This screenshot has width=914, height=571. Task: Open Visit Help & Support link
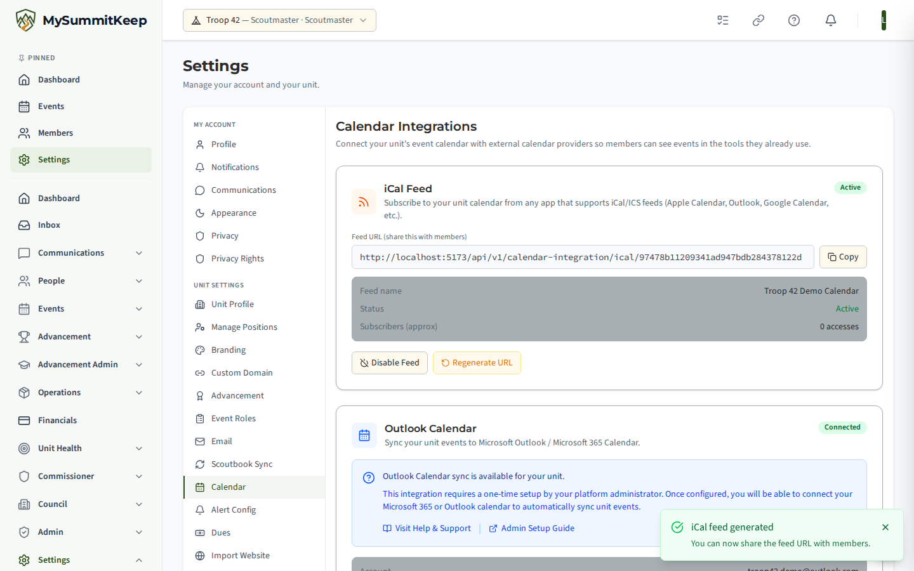pyautogui.click(x=427, y=528)
